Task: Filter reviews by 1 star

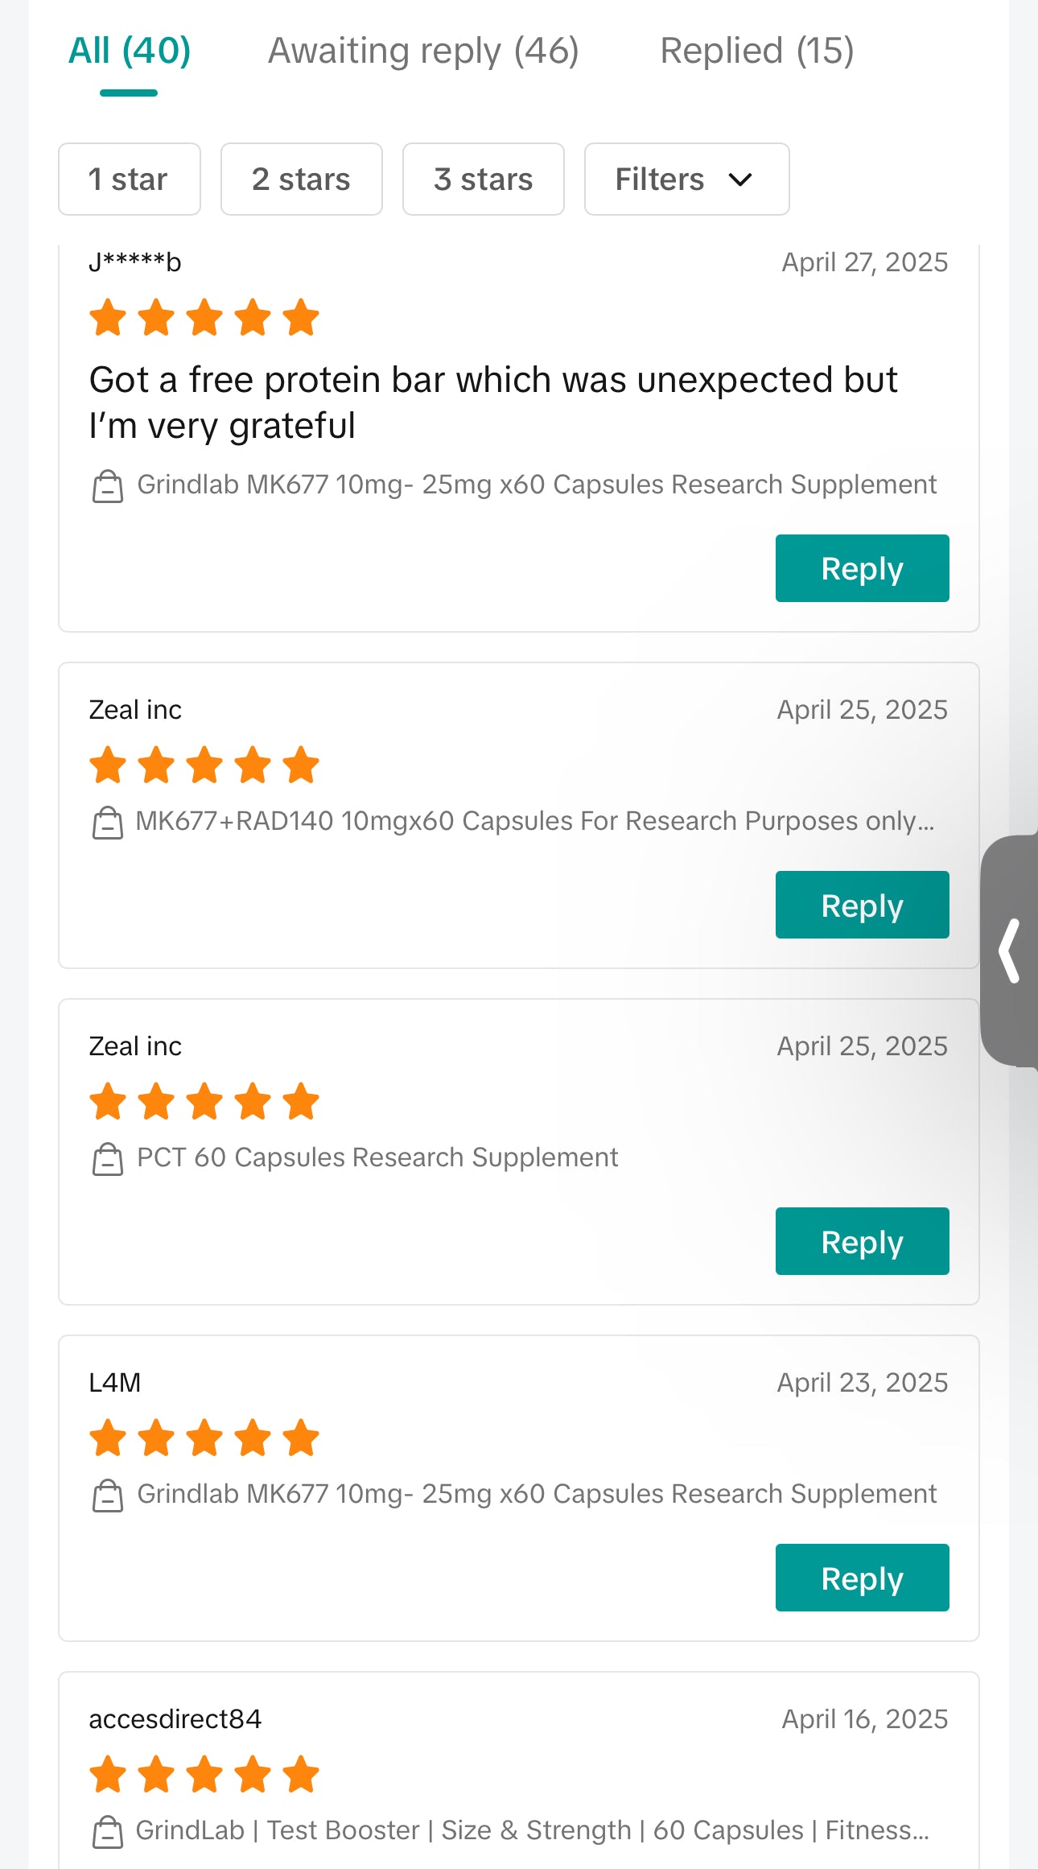Action: [x=129, y=179]
